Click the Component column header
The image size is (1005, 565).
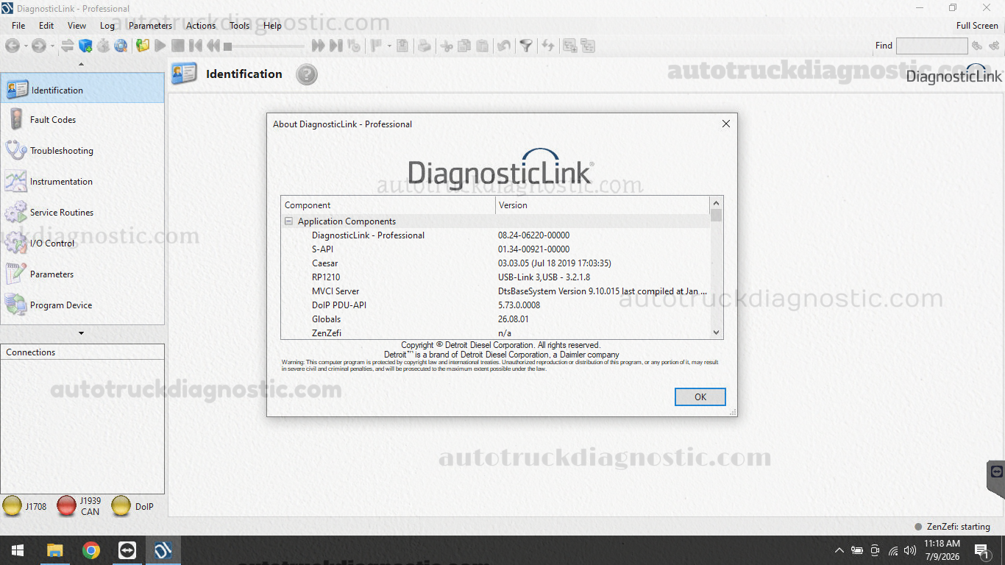(388, 205)
